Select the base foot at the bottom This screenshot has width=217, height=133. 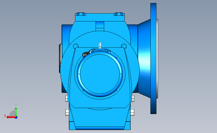pos(100,126)
